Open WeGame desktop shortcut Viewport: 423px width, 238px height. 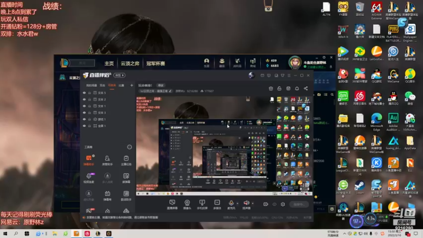coord(393,76)
